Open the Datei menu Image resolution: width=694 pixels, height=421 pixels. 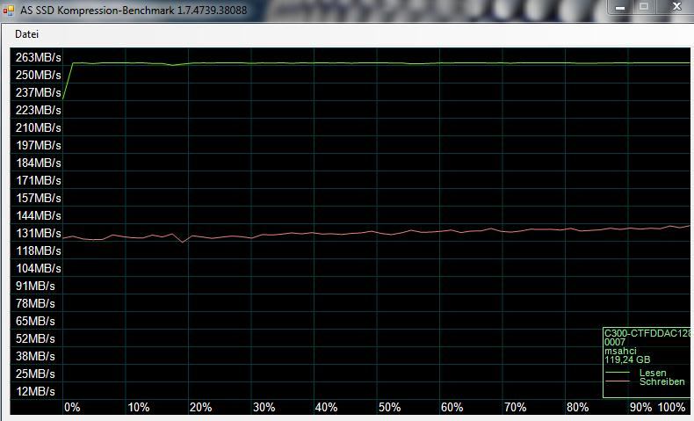click(x=26, y=34)
